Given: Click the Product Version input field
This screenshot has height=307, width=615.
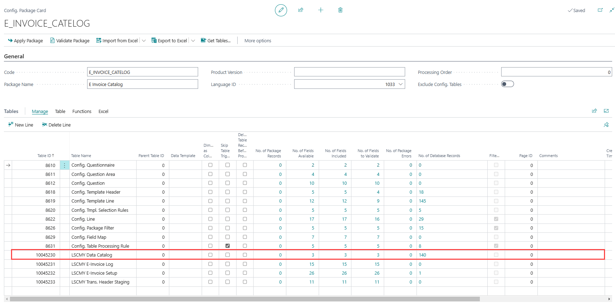Looking at the screenshot, I should (349, 72).
